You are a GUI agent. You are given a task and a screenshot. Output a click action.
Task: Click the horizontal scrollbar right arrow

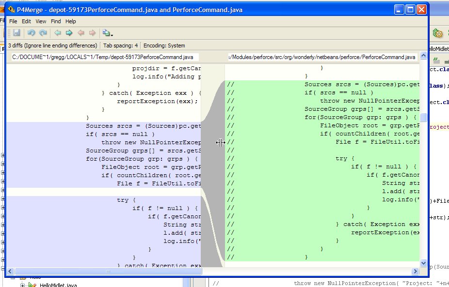[415, 272]
